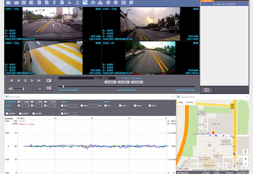Pause the video playback
The width and height of the screenshot is (253, 174).
point(26,80)
